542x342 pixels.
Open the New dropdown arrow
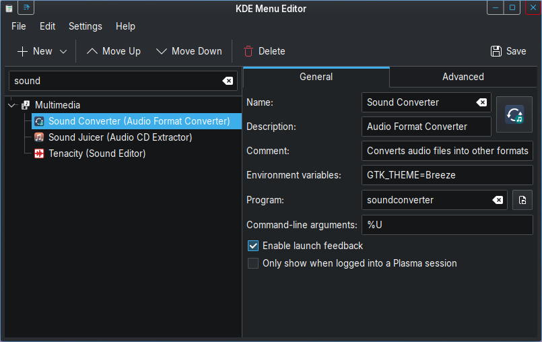(x=63, y=52)
